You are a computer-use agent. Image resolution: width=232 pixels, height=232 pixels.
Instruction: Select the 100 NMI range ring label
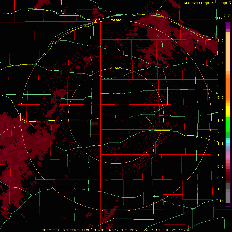116,20
